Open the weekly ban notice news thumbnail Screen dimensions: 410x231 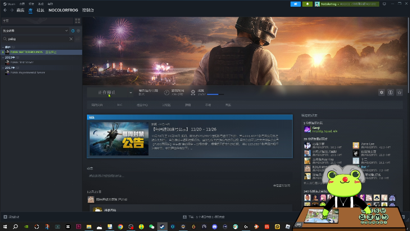tap(119, 139)
